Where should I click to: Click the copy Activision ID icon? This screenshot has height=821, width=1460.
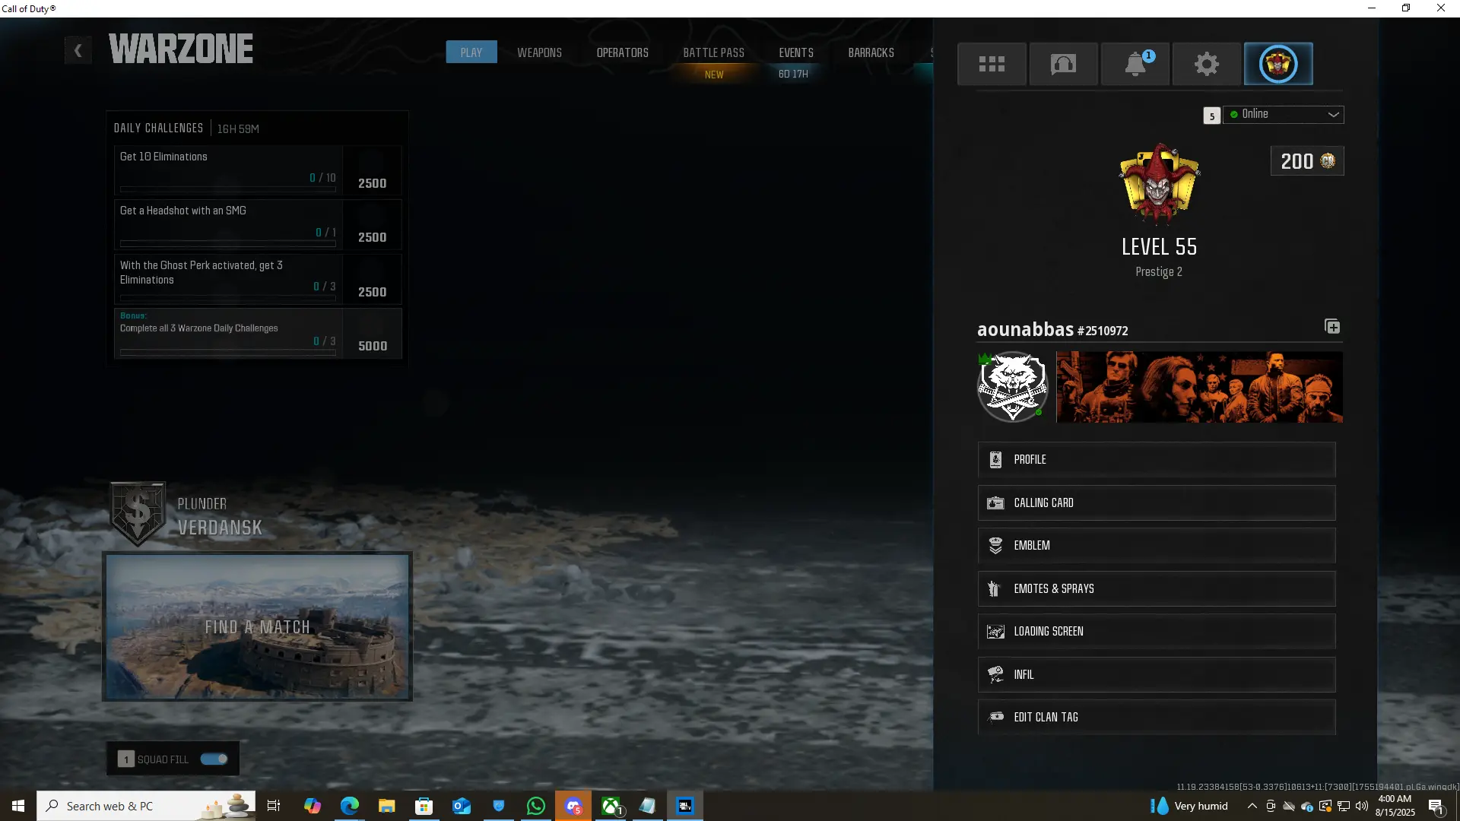pyautogui.click(x=1332, y=327)
